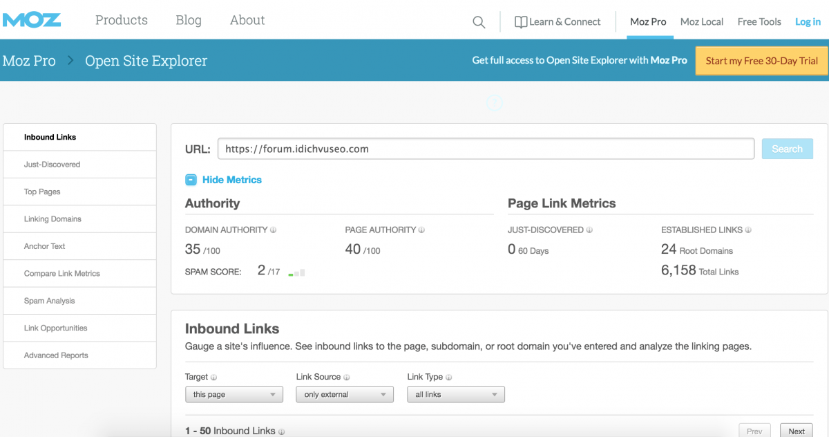The width and height of the screenshot is (829, 437).
Task: Click the Prev pagination button
Action: tap(754, 431)
